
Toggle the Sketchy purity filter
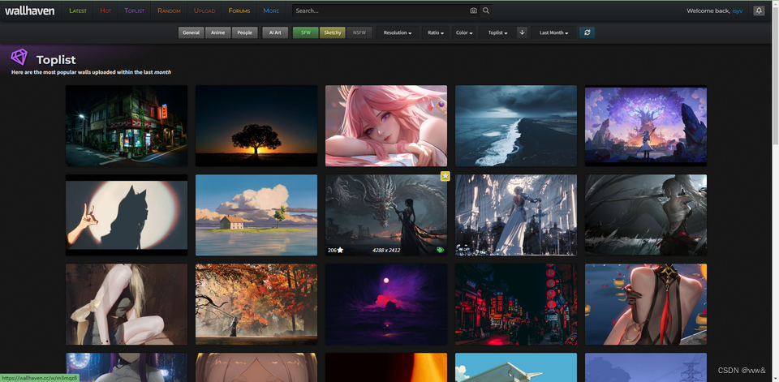[333, 32]
